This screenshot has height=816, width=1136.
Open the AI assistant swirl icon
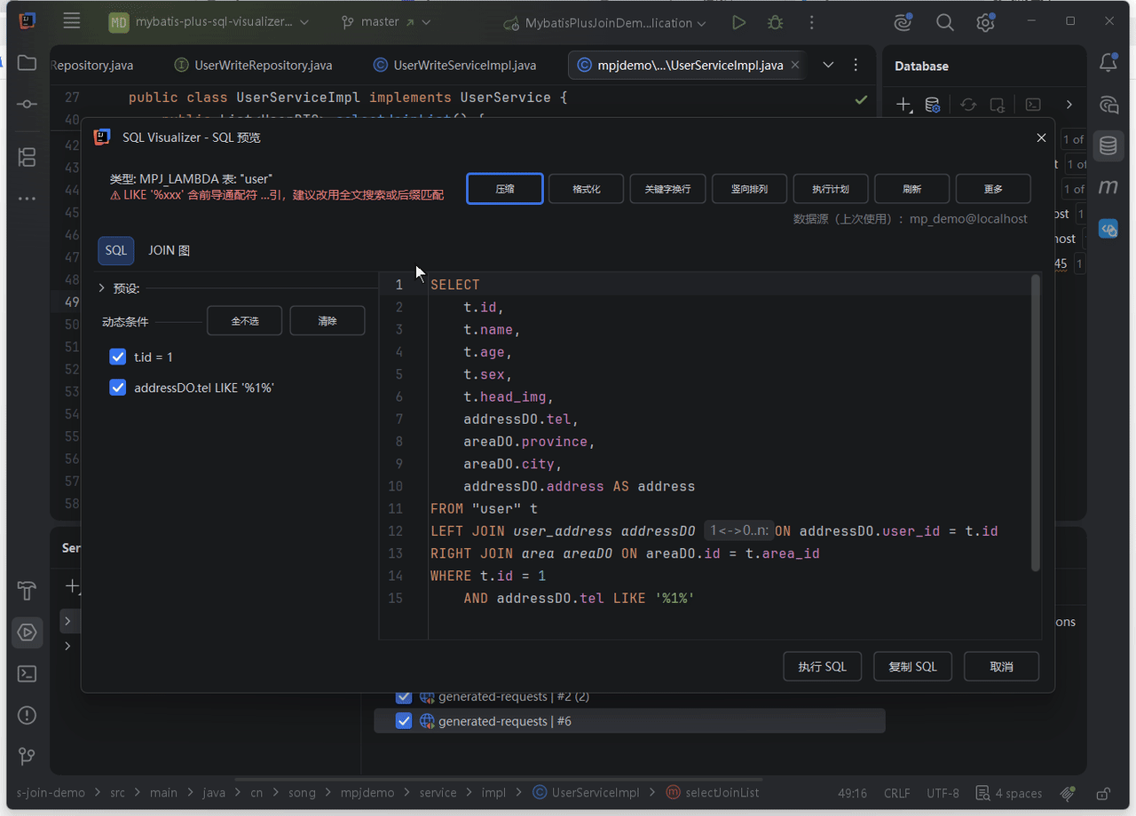point(903,23)
